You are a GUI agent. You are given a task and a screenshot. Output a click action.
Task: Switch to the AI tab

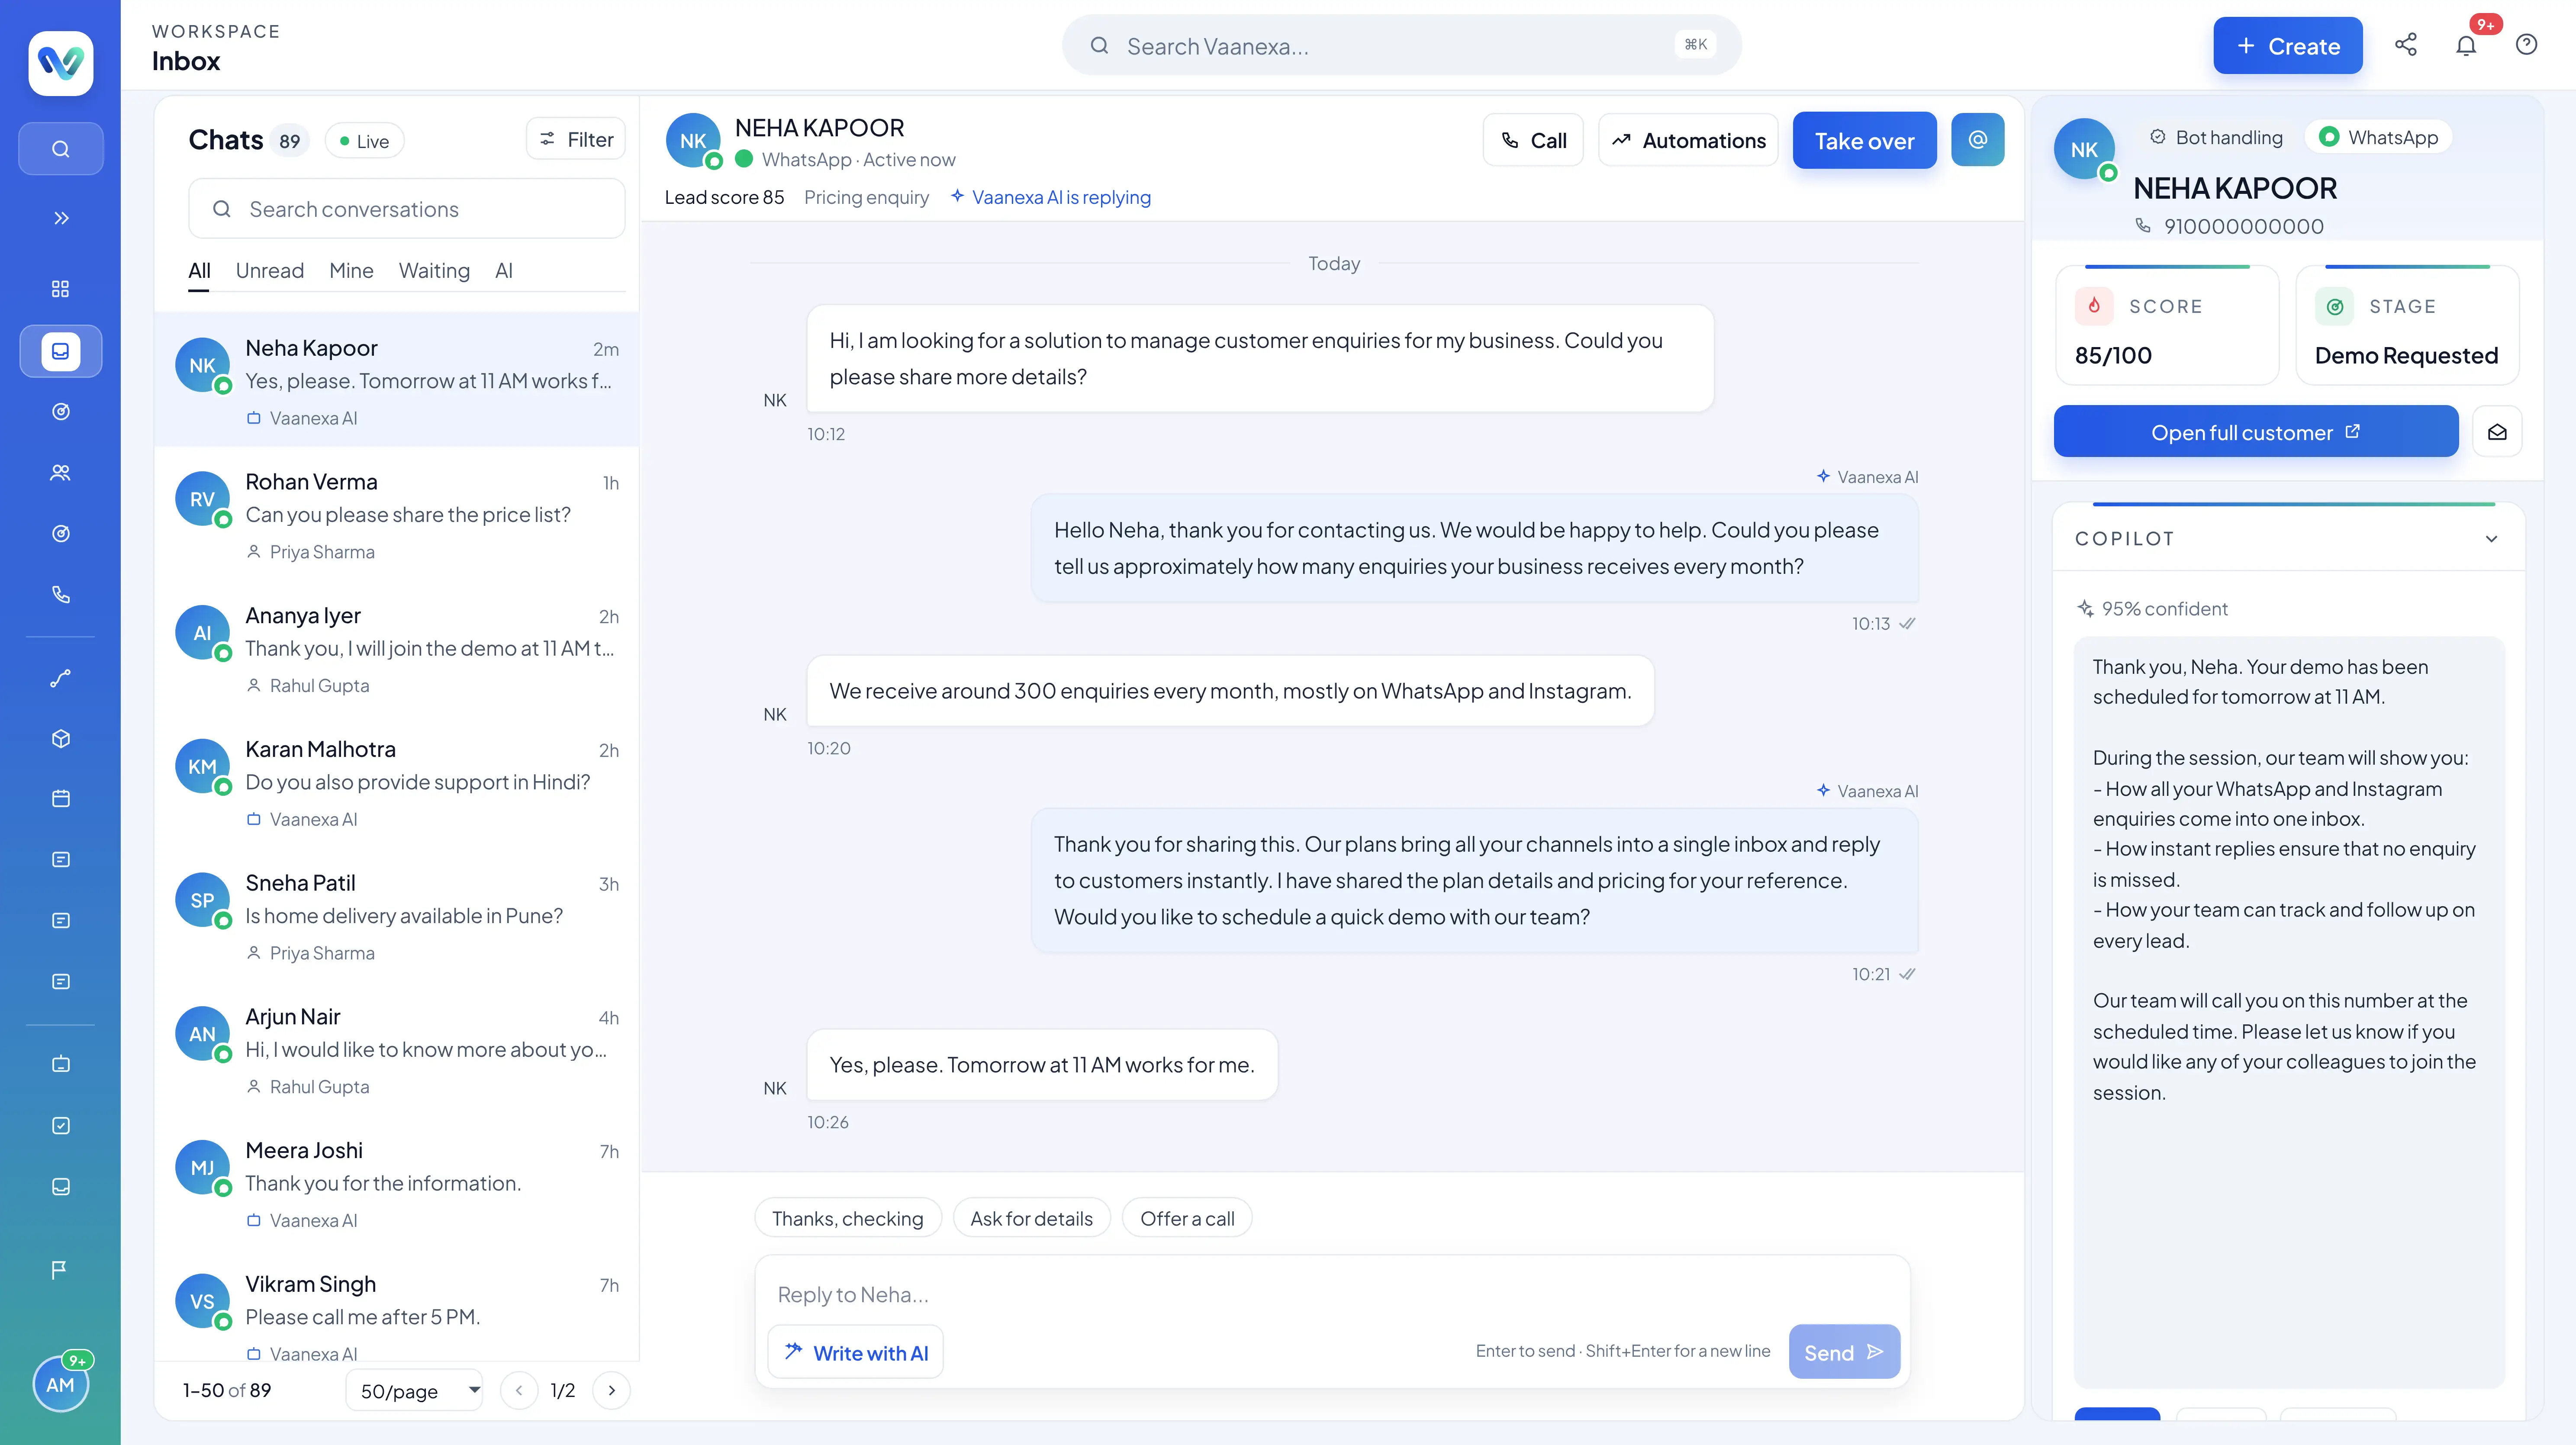[x=504, y=271]
